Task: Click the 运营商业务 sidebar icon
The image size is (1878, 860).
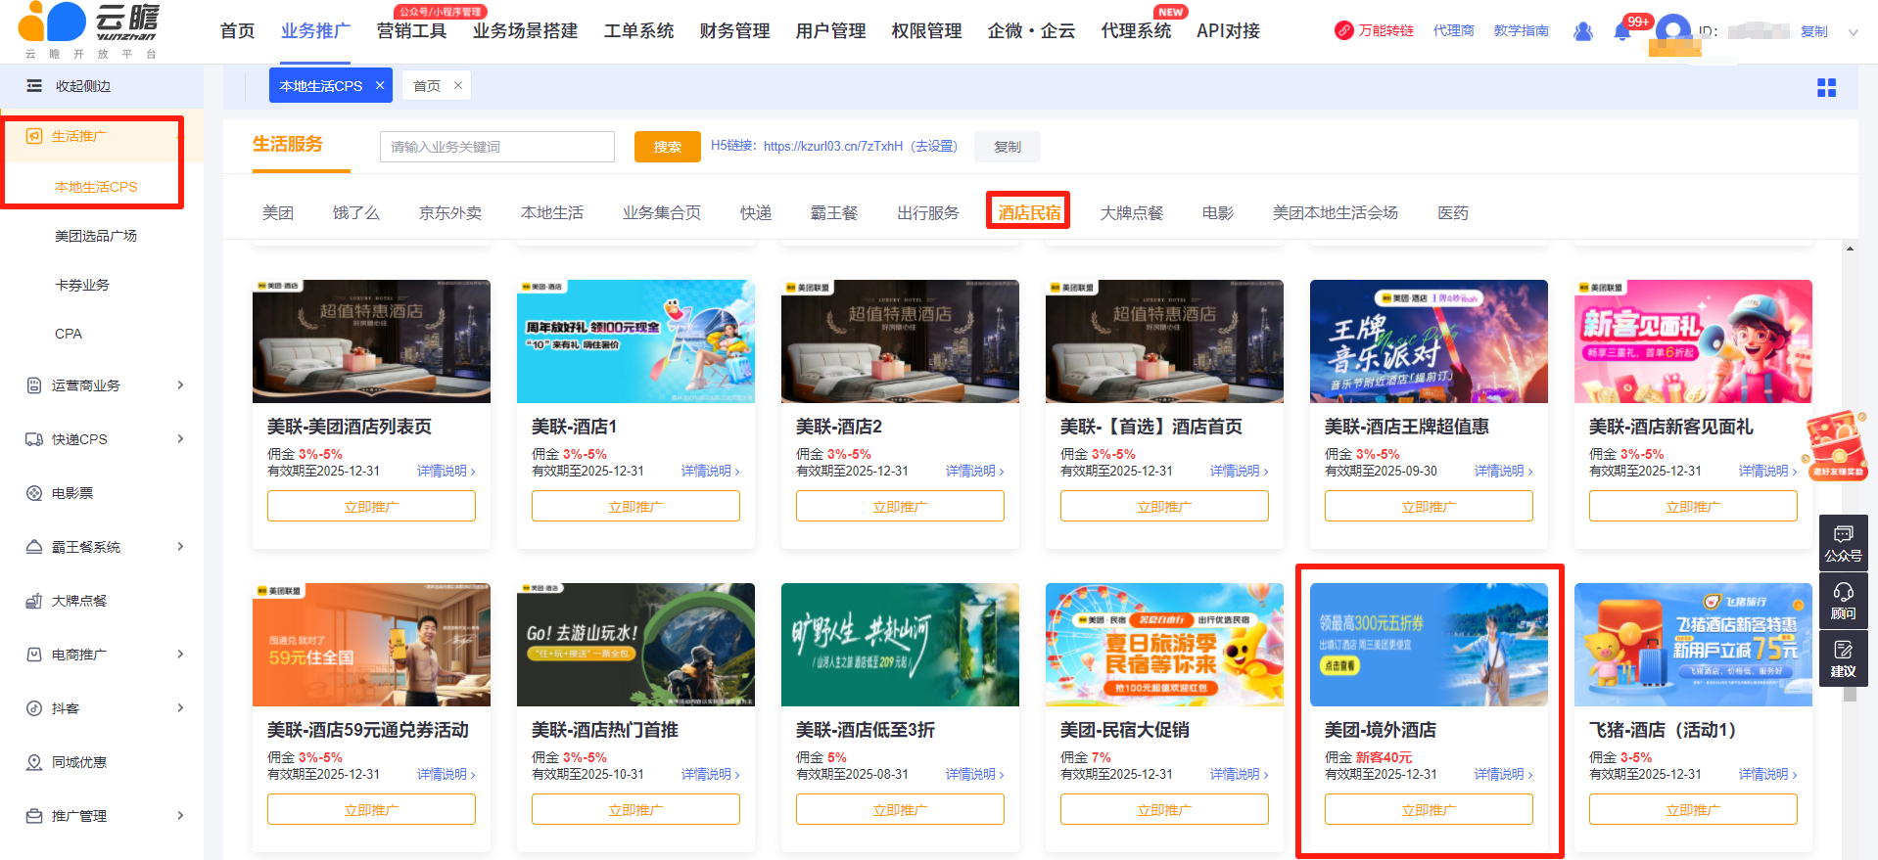Action: 34,385
